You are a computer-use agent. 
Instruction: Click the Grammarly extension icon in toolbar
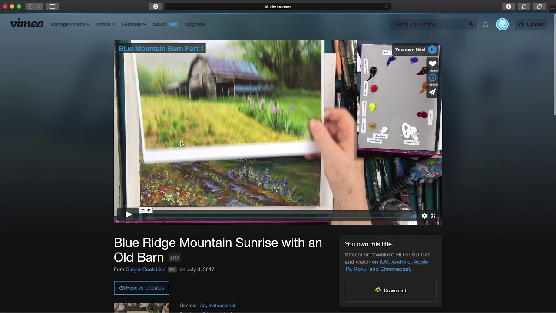156,7
